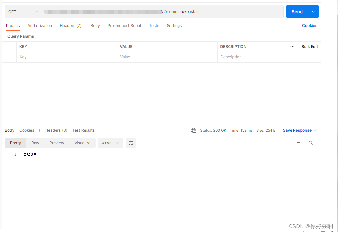Toggle the line wrap icon

click(x=131, y=143)
